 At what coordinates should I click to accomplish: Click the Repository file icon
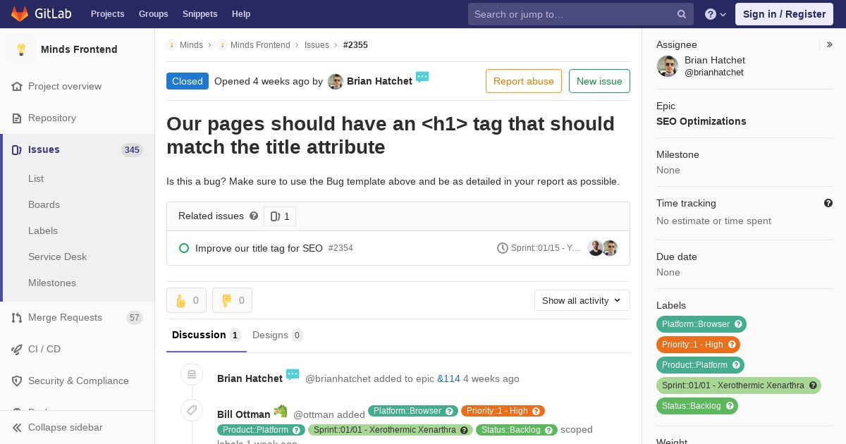(17, 118)
